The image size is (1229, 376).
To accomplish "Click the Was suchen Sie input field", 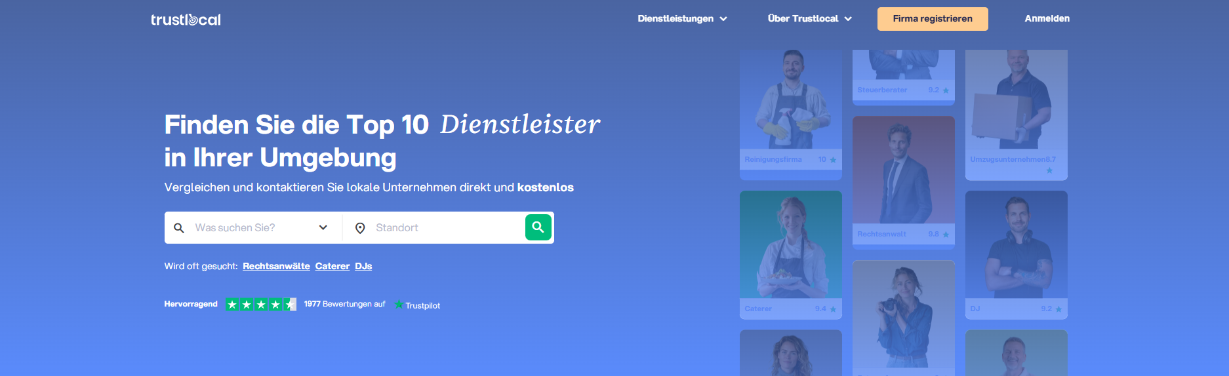I will (252, 227).
